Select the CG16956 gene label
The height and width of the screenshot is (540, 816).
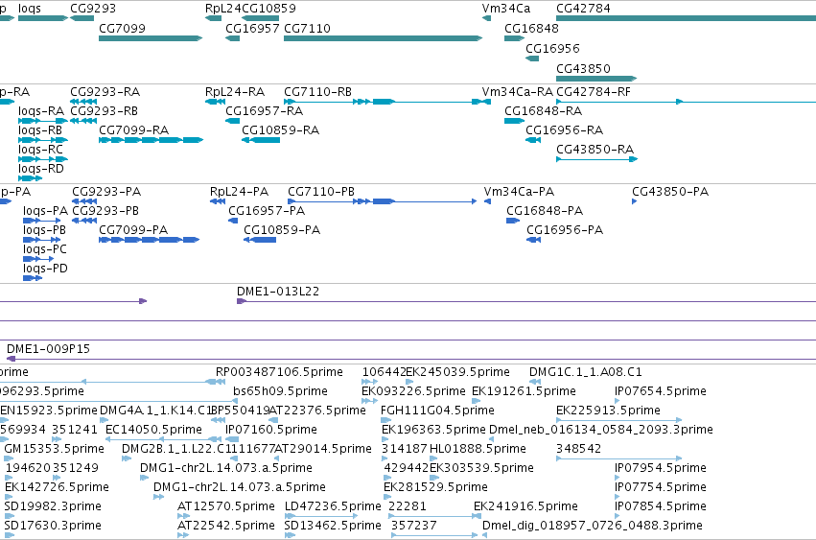coord(552,48)
